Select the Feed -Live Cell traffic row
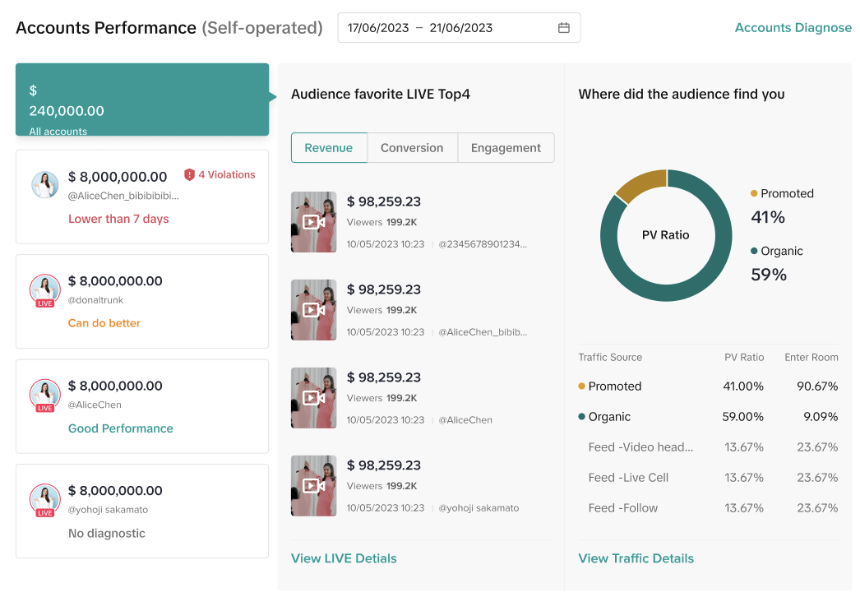 pos(708,478)
